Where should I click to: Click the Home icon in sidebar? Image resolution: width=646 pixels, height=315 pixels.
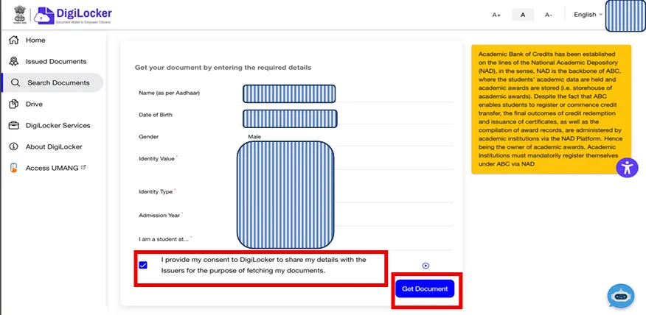coord(13,40)
